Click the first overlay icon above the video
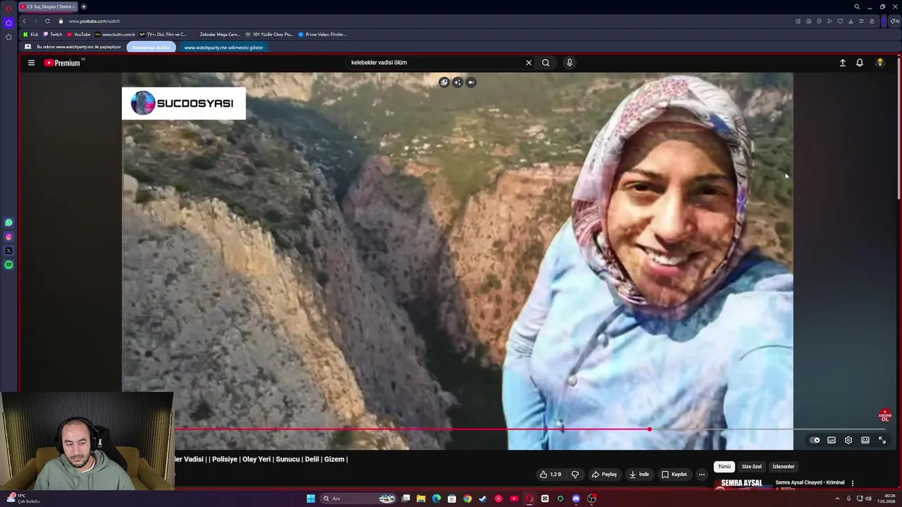The width and height of the screenshot is (902, 507). point(444,82)
